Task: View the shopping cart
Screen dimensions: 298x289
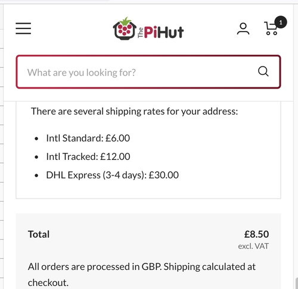Action: 271,29
